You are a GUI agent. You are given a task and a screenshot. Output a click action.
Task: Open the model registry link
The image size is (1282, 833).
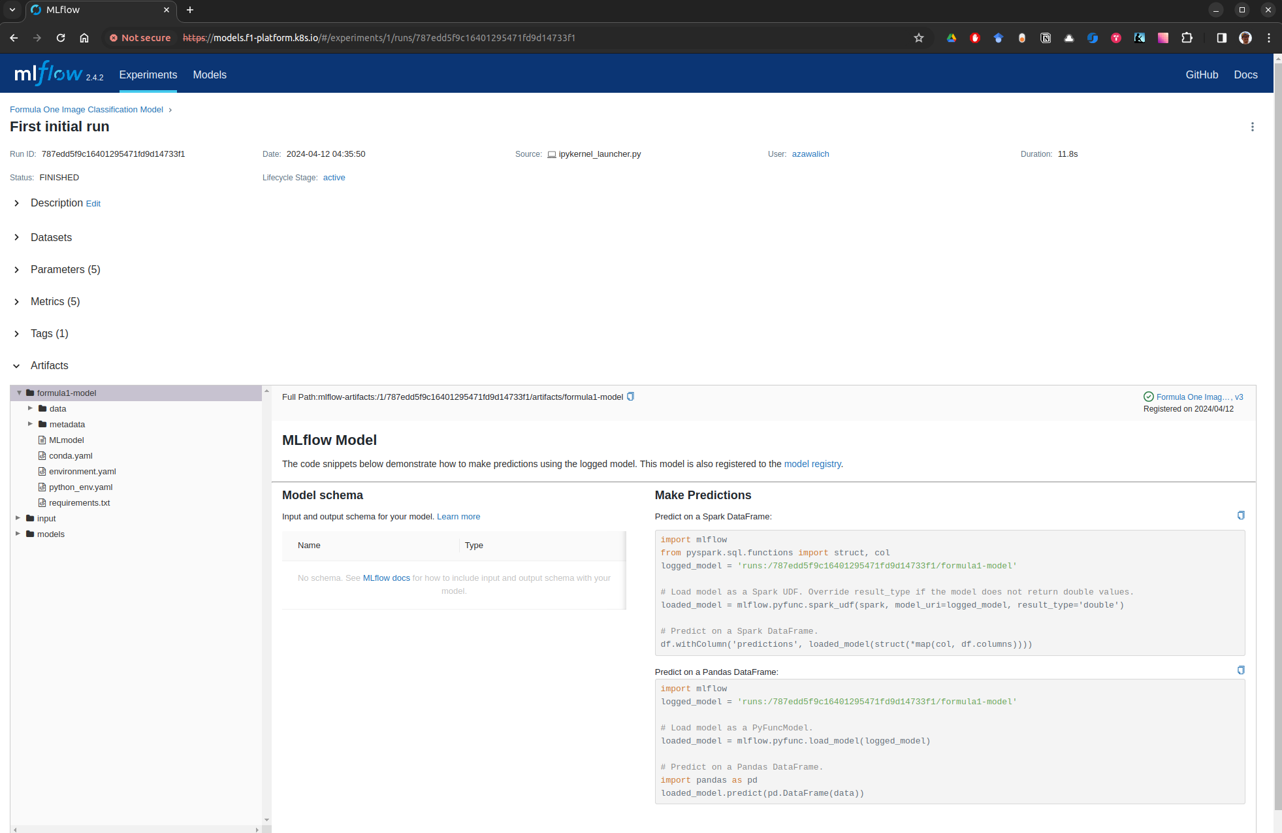[812, 464]
